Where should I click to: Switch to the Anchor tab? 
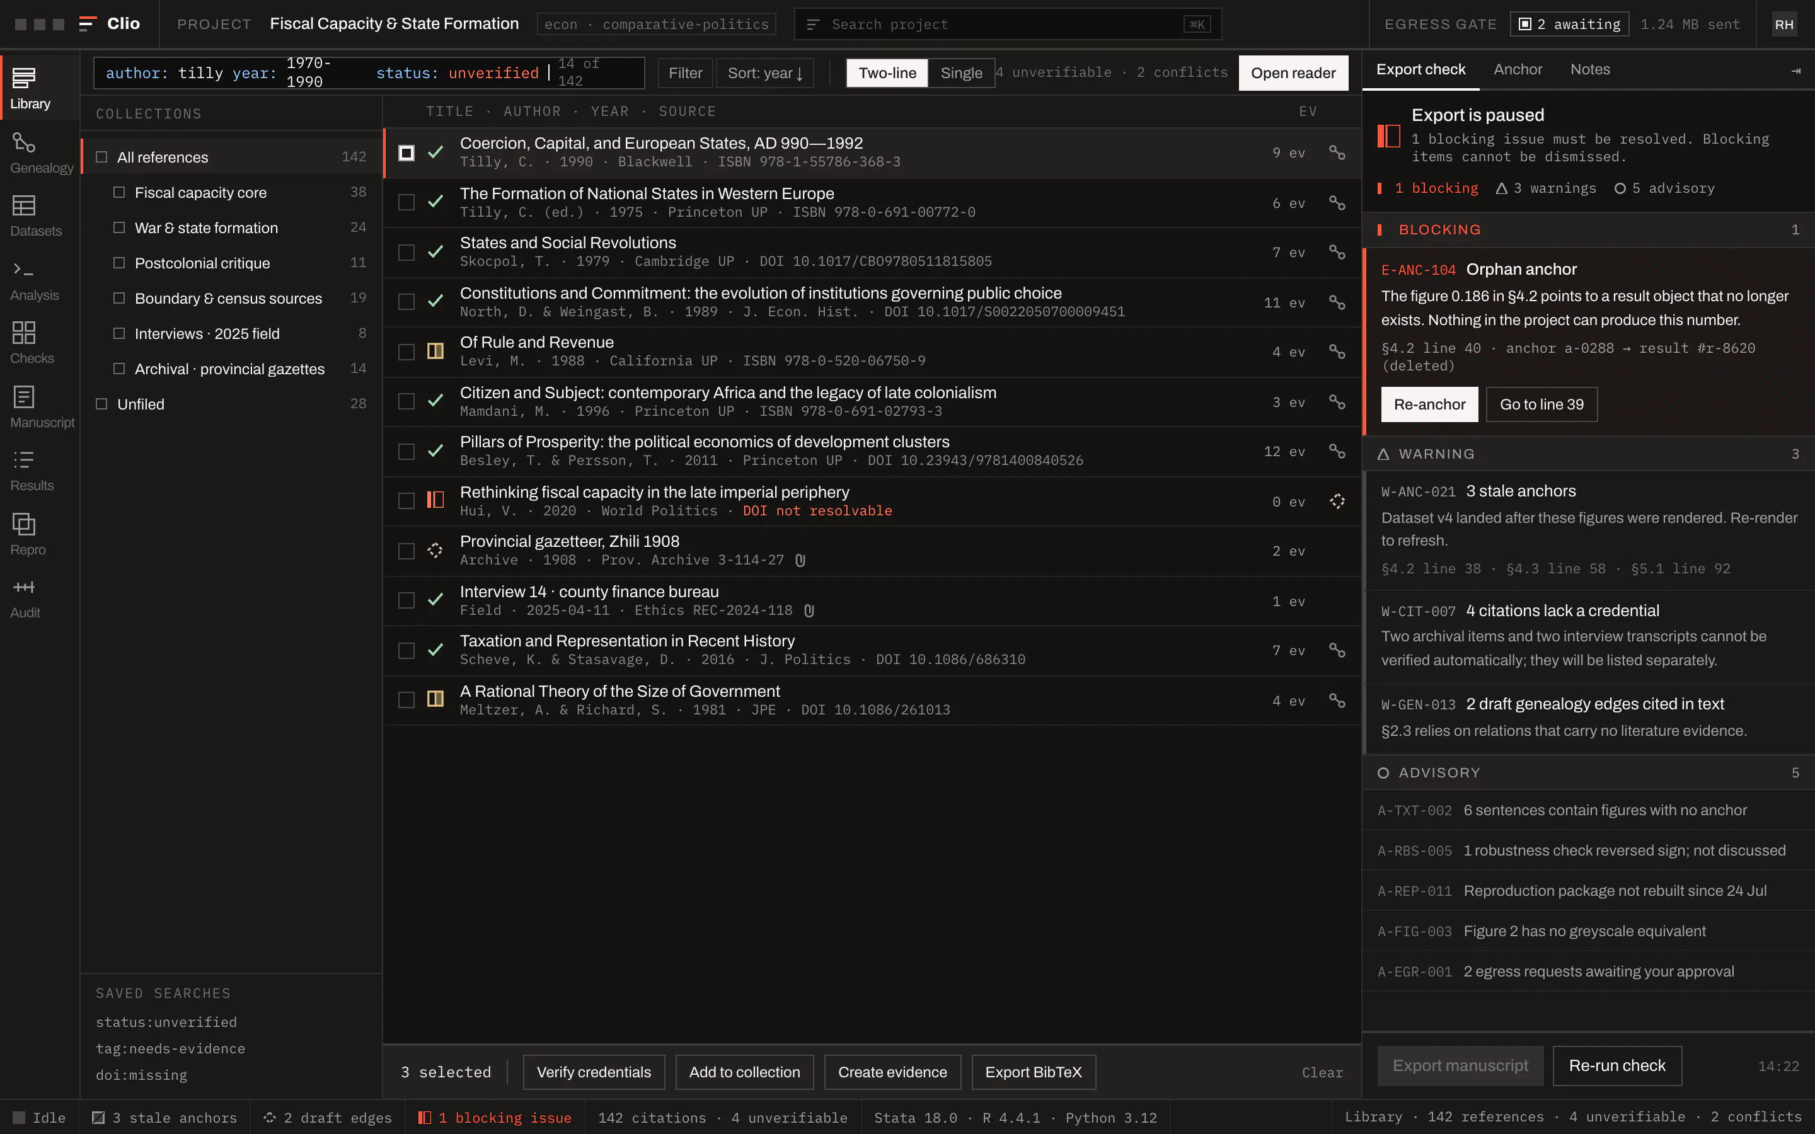[x=1518, y=70]
